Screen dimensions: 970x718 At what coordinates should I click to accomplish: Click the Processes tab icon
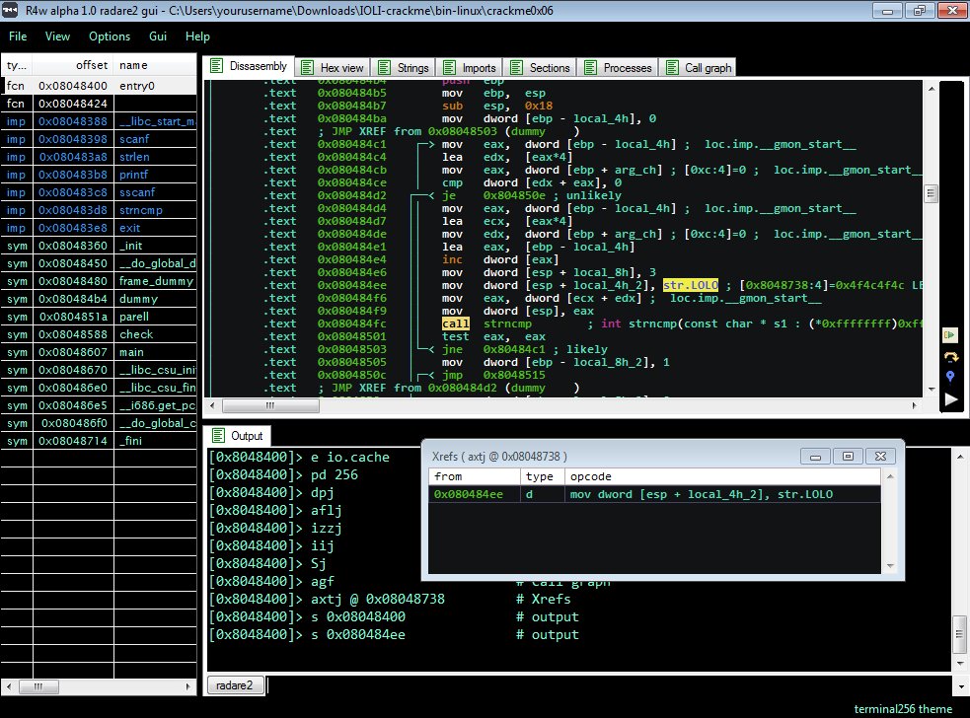click(591, 67)
